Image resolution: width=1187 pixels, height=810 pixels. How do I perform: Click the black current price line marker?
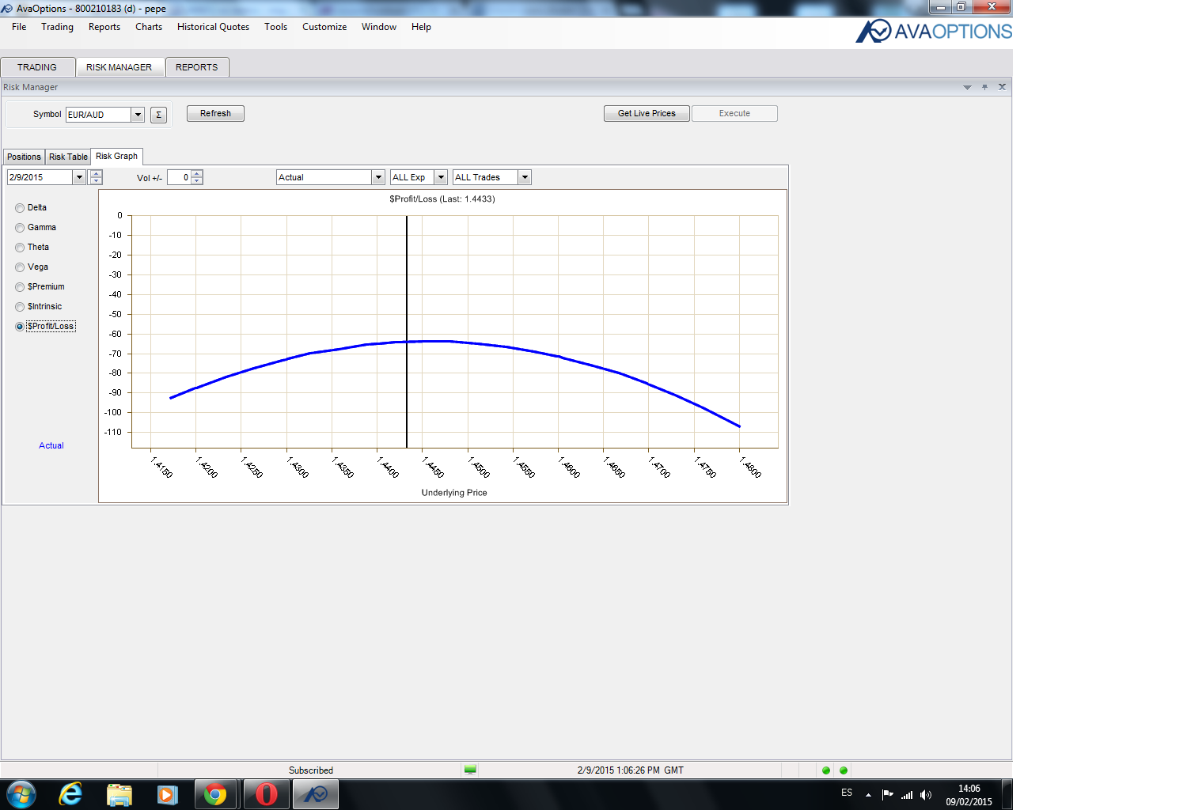pyautogui.click(x=407, y=332)
